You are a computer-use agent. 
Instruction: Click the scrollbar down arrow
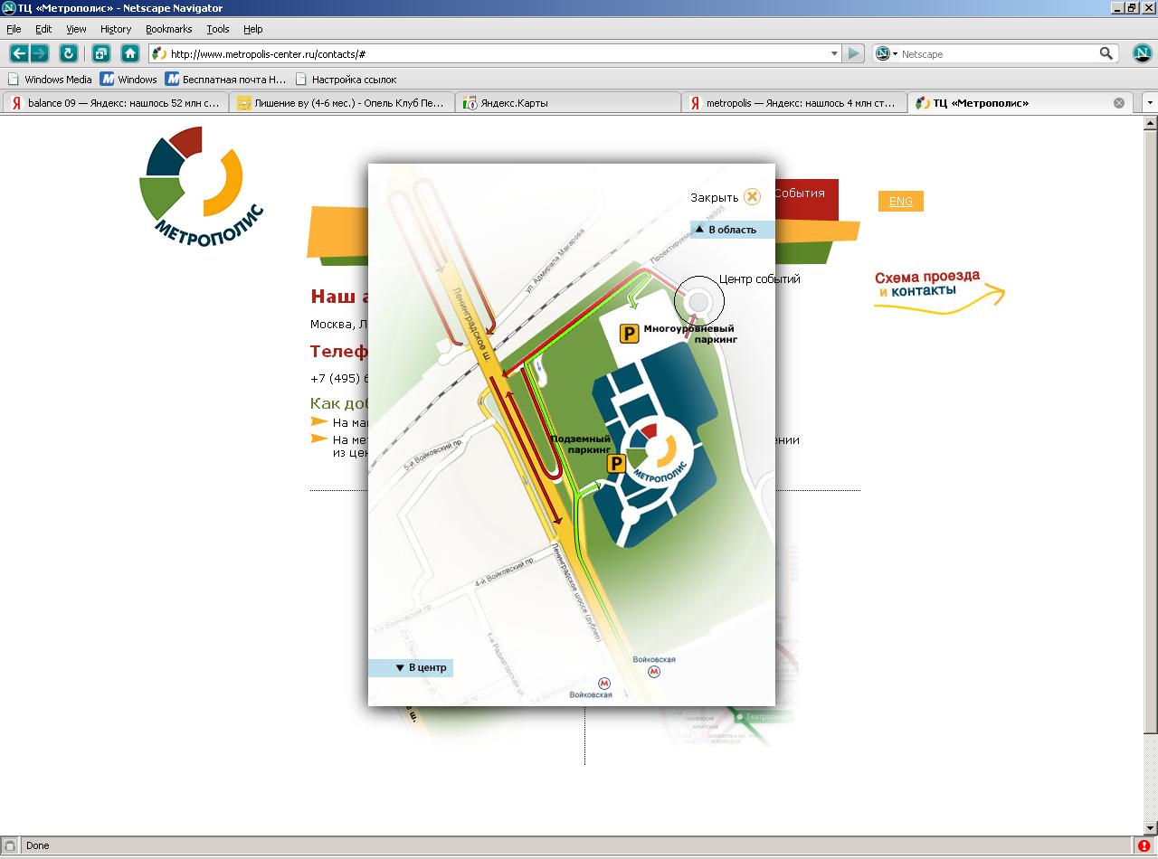tap(1151, 828)
